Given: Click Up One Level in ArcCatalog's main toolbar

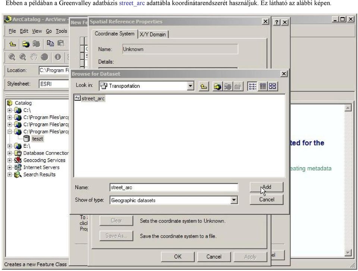Looking at the screenshot, I should coord(13,44).
